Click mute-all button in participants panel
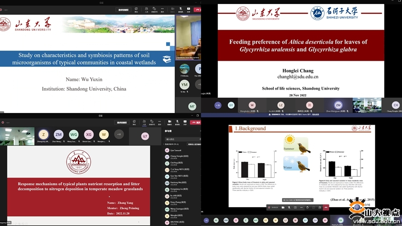The image size is (402, 226). click(194, 144)
